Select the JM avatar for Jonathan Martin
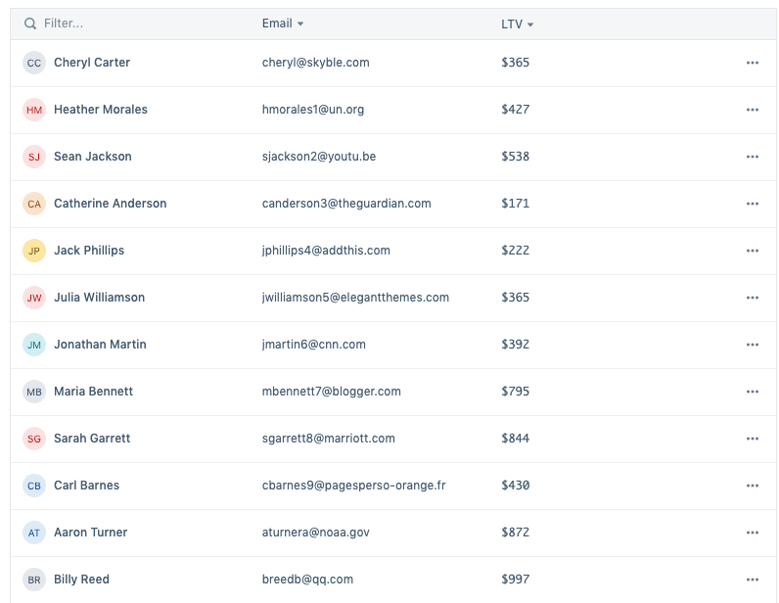Image resolution: width=779 pixels, height=603 pixels. click(34, 345)
